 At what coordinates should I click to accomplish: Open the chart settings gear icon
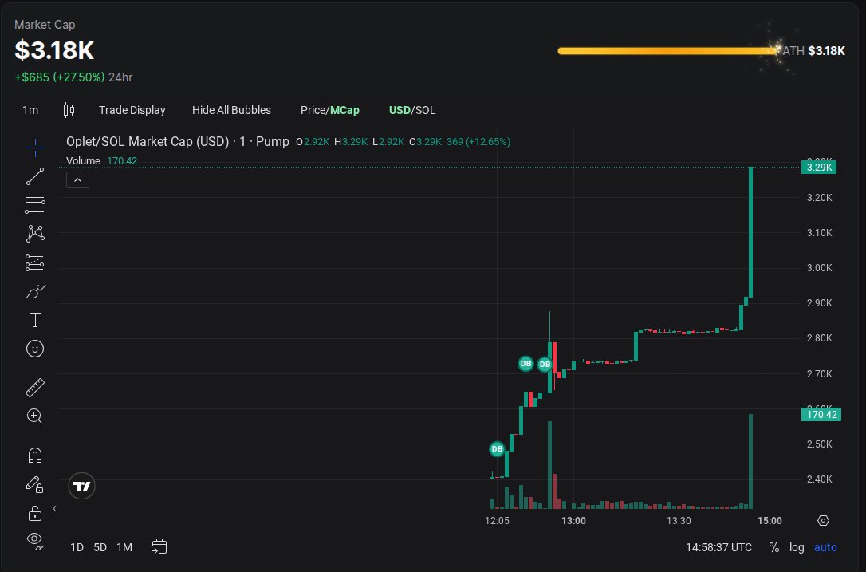[x=823, y=521]
